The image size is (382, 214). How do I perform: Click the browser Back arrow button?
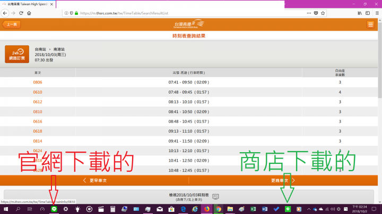point(5,13)
